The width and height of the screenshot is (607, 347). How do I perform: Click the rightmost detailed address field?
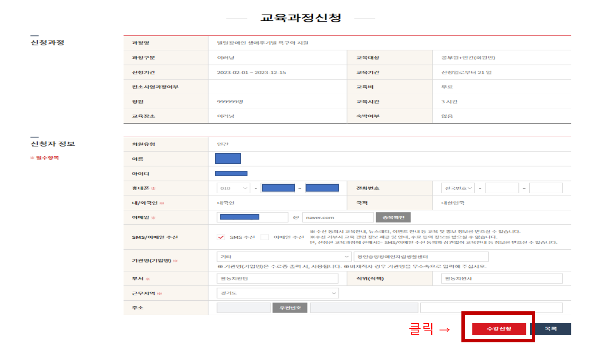click(x=492, y=308)
